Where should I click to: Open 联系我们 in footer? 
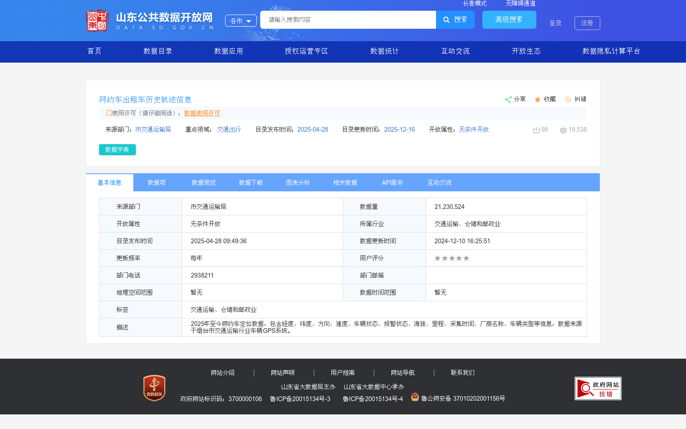click(463, 373)
